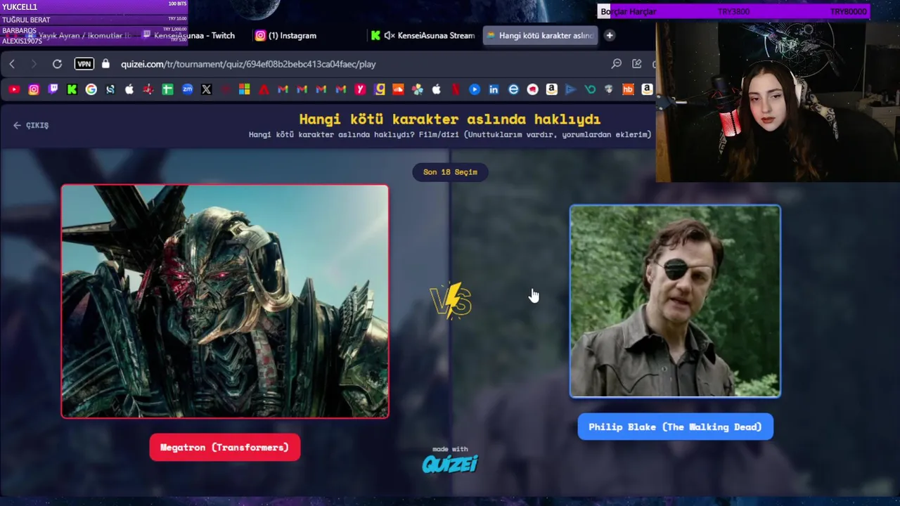Screen dimensions: 900x506
Task: Open the orange hb bookmark icon
Action: [x=628, y=89]
